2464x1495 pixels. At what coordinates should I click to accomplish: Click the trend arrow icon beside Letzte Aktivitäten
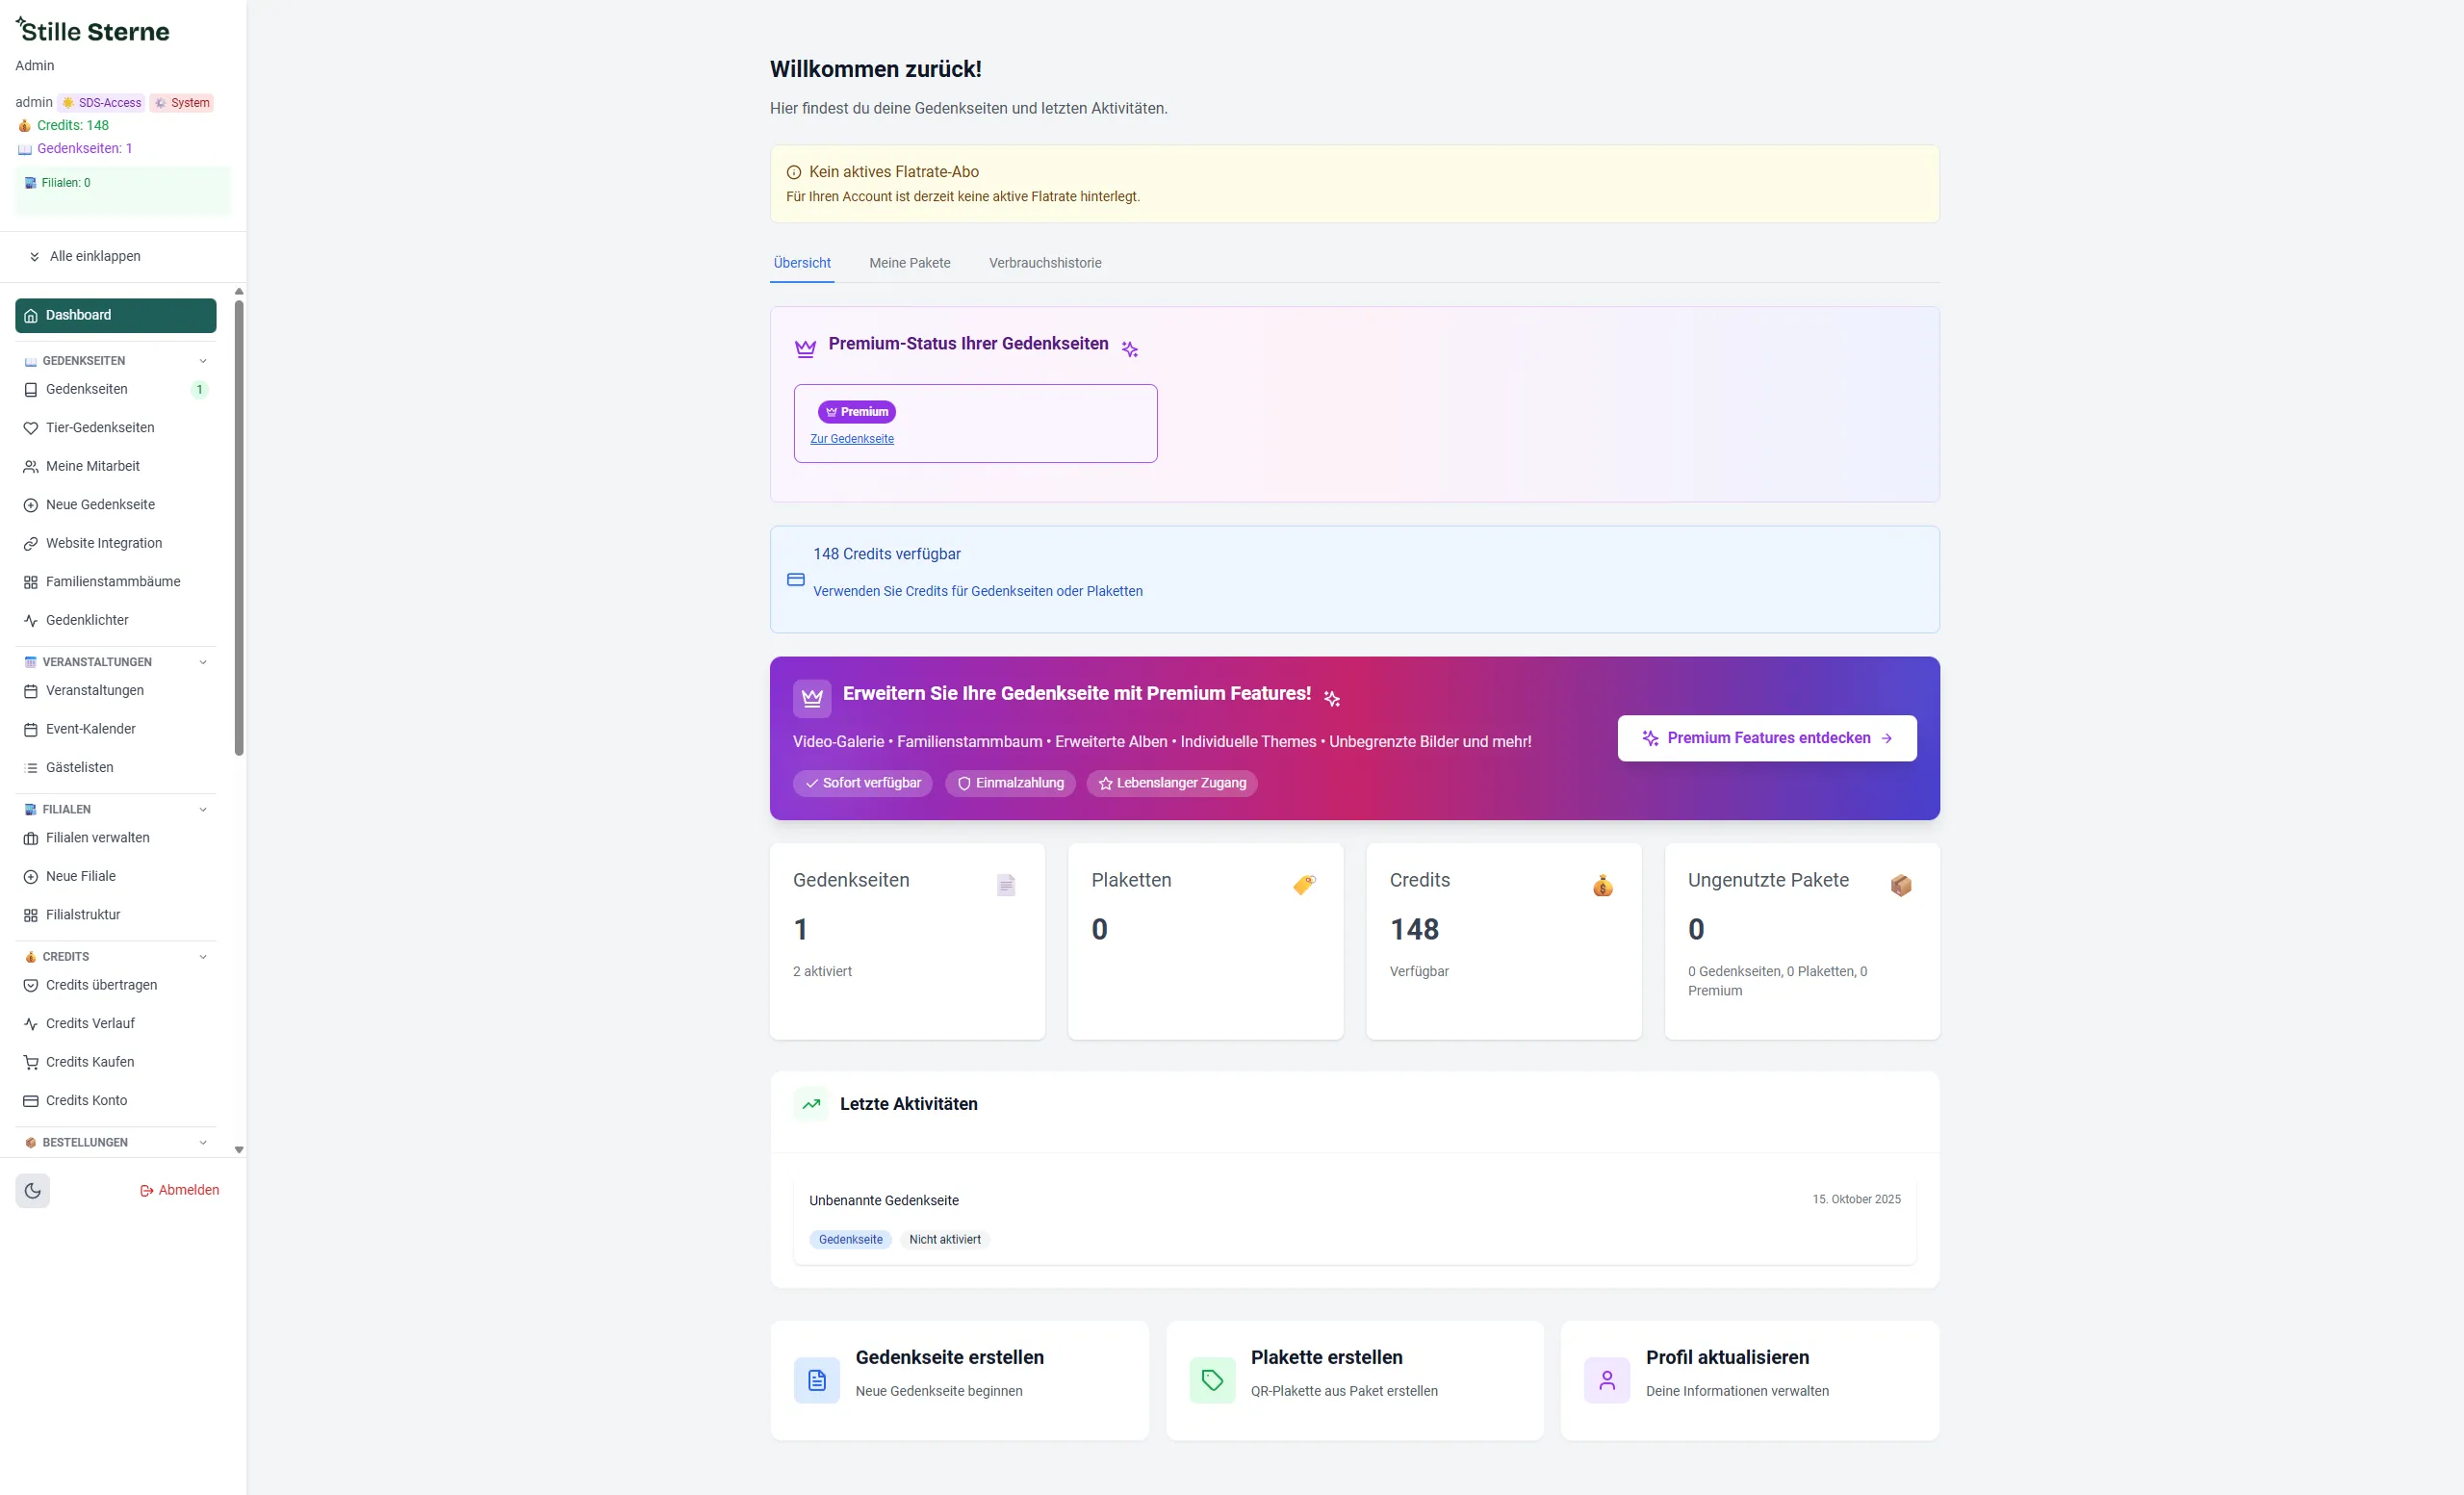(811, 1104)
